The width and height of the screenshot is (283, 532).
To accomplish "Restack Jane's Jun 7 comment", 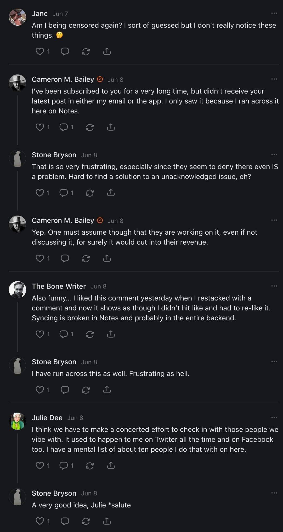I will click(86, 51).
